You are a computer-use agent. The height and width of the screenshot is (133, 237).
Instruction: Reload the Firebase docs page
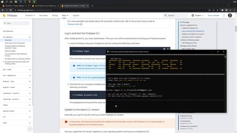(x=11, y=10)
